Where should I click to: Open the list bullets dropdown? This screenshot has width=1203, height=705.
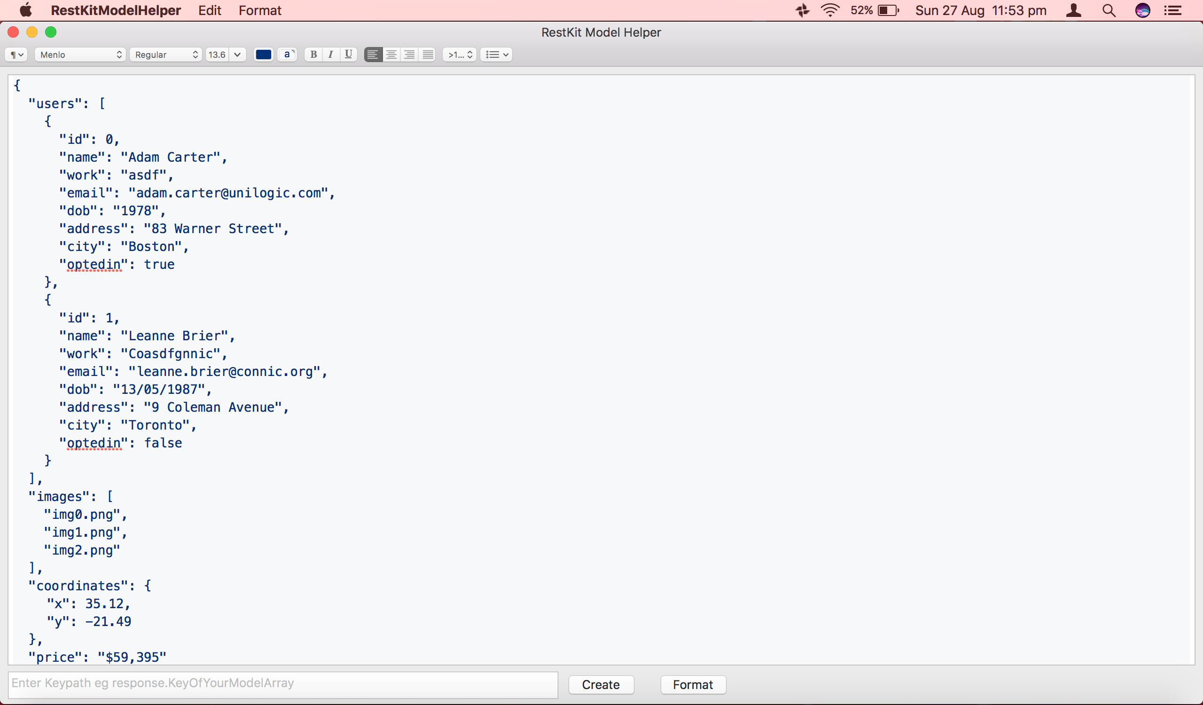pyautogui.click(x=497, y=55)
